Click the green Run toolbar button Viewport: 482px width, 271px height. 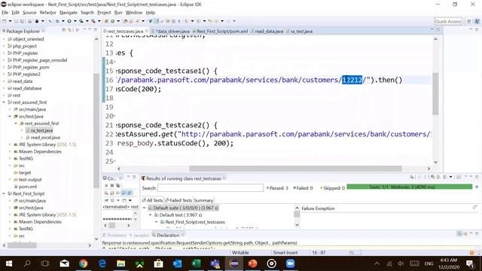(x=69, y=21)
